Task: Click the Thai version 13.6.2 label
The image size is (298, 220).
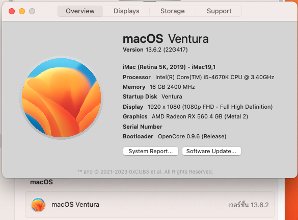Action: click(249, 205)
